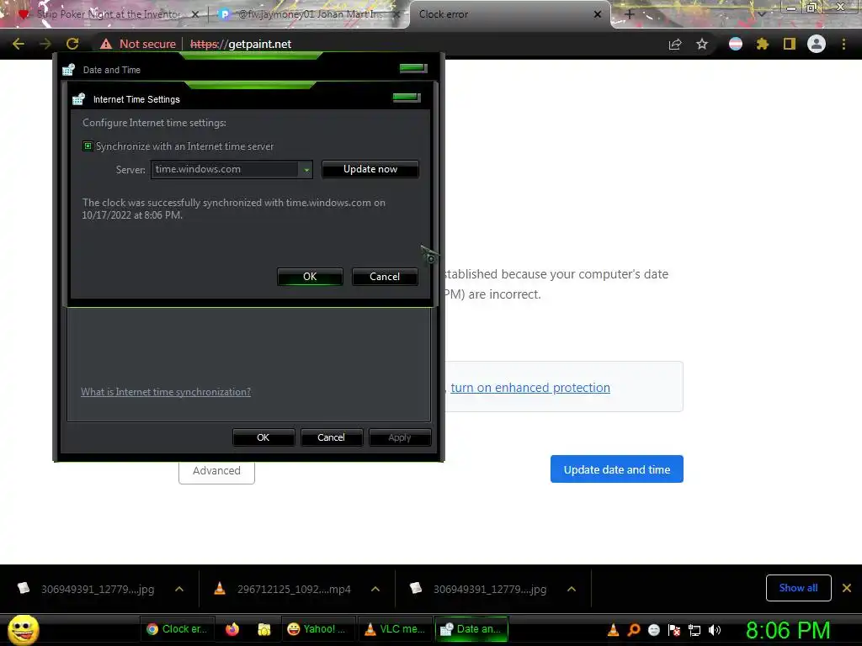
Task: Bookmark this page with the star icon
Action: click(702, 44)
